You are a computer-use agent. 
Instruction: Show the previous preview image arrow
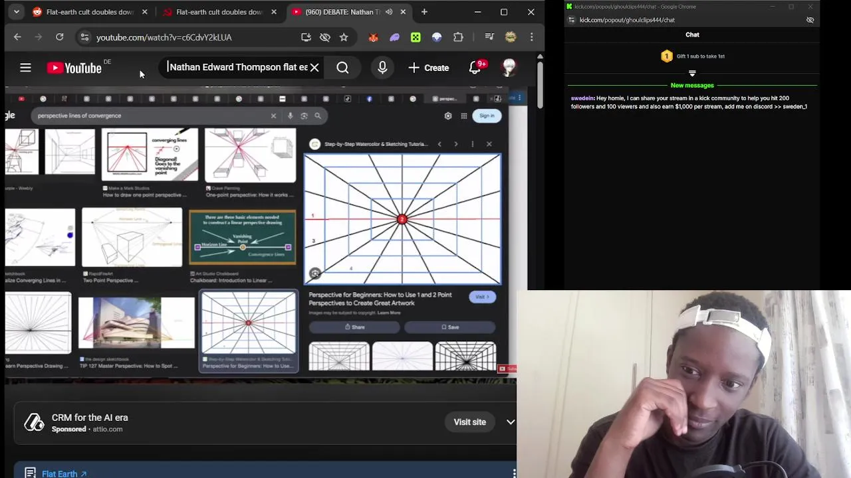pyautogui.click(x=439, y=144)
